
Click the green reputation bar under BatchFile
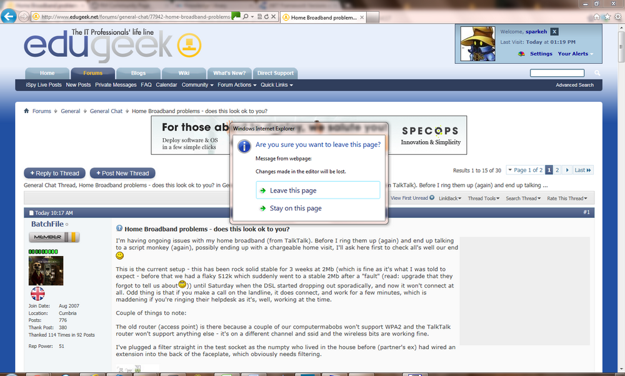coord(43,251)
